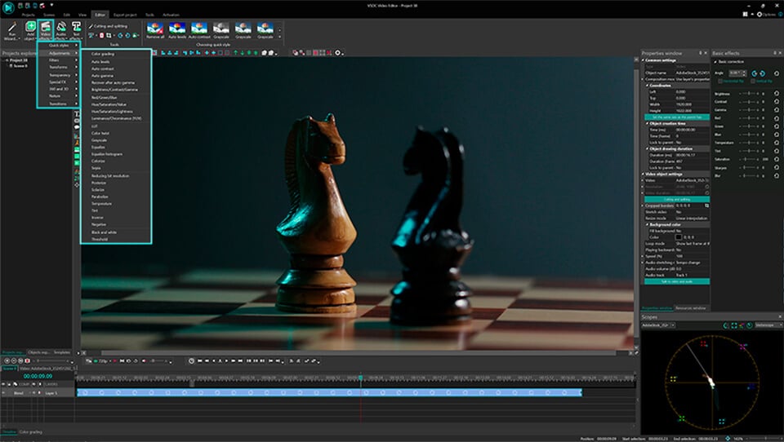Open the Scenes ribbon tab
This screenshot has height=442, width=784.
click(x=49, y=15)
